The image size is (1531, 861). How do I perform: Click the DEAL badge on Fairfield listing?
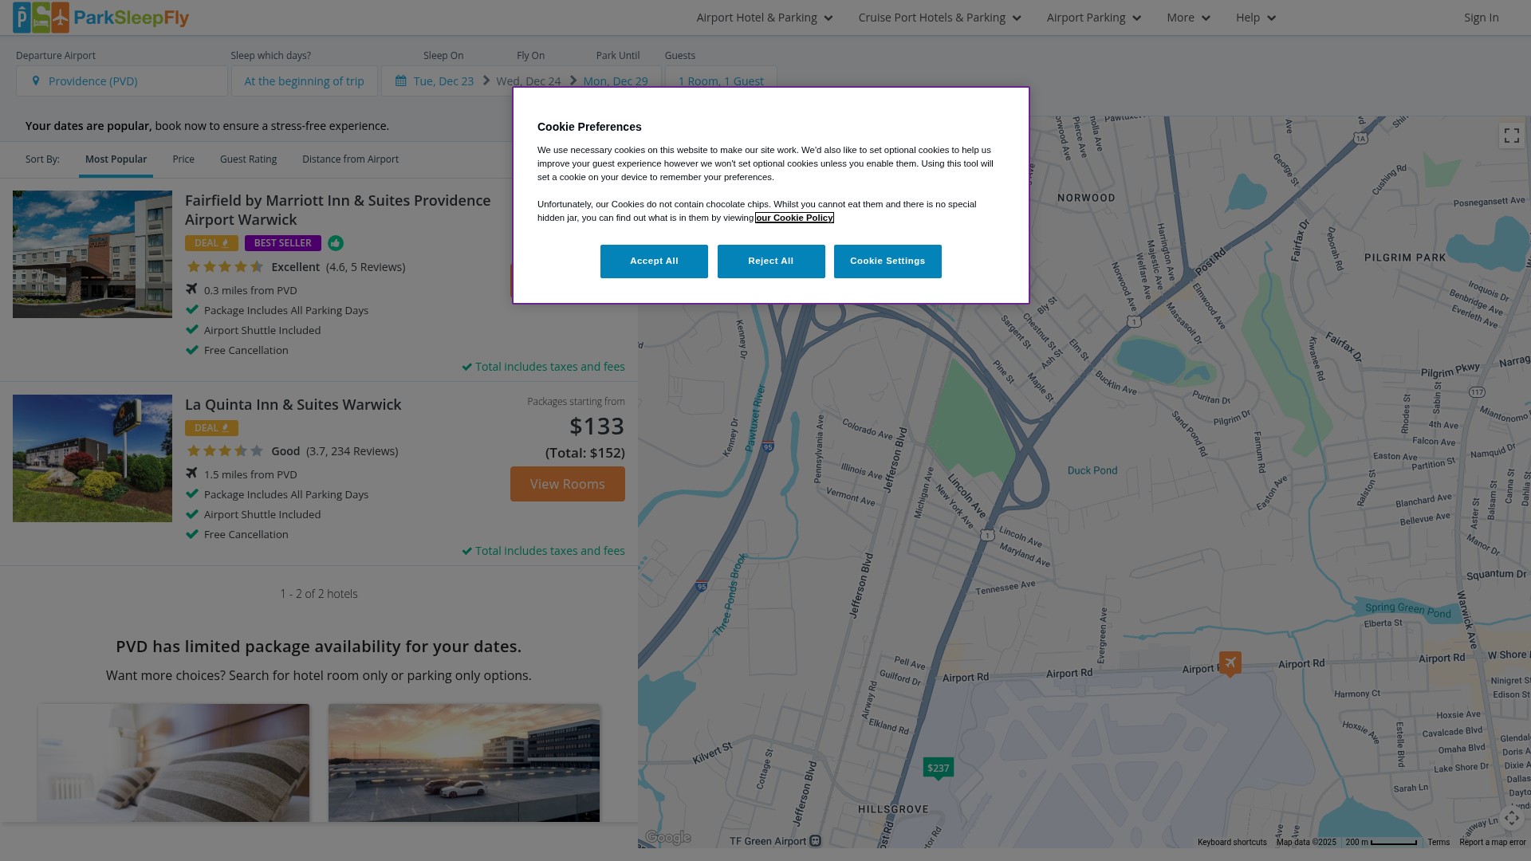211,243
